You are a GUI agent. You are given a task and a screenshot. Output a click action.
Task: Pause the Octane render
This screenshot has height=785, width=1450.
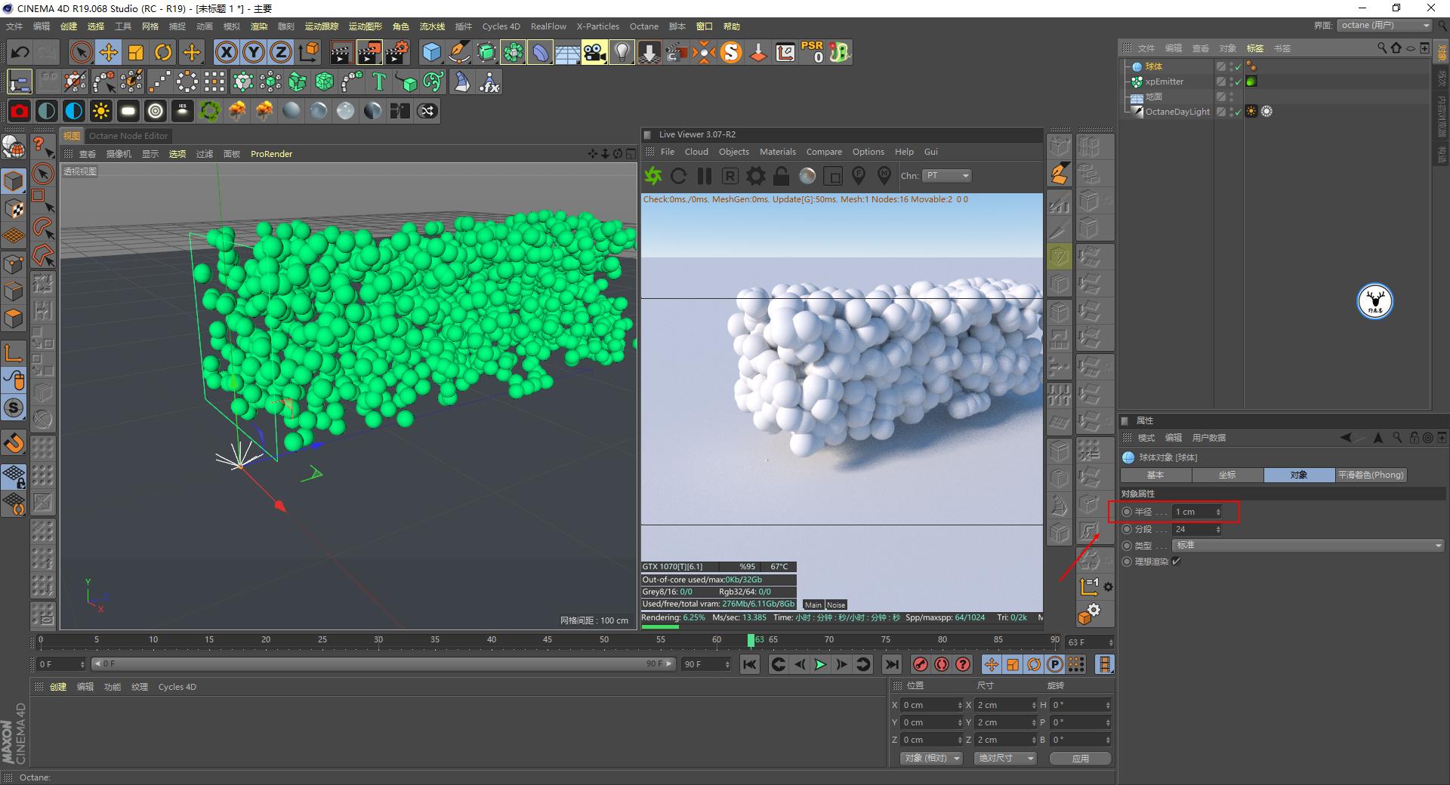[x=703, y=176]
